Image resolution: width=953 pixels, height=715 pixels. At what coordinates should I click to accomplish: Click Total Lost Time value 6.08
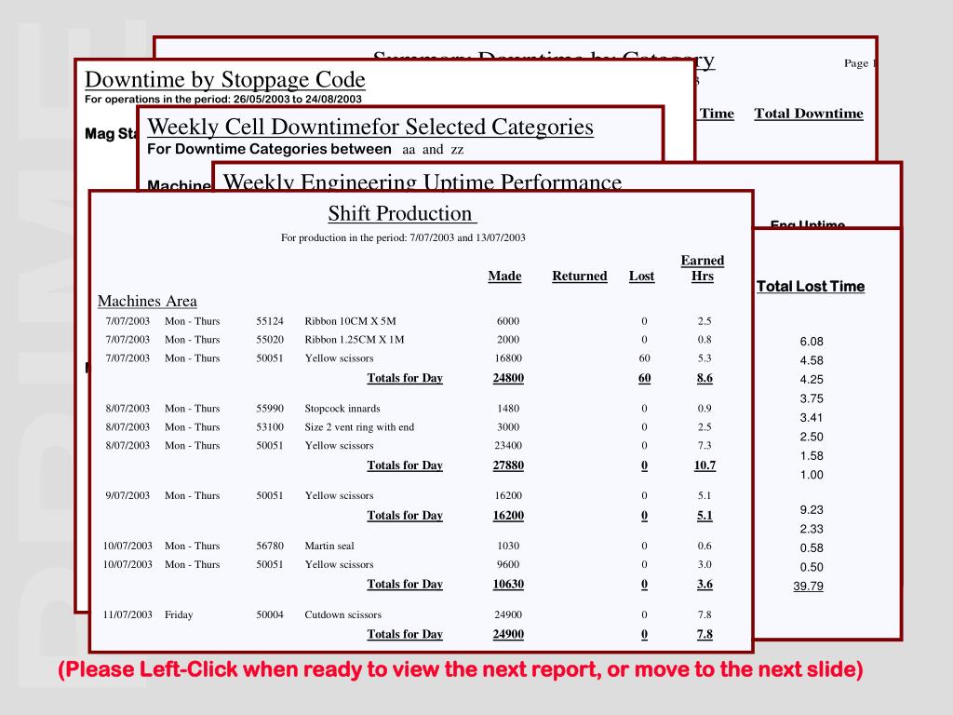click(x=812, y=342)
